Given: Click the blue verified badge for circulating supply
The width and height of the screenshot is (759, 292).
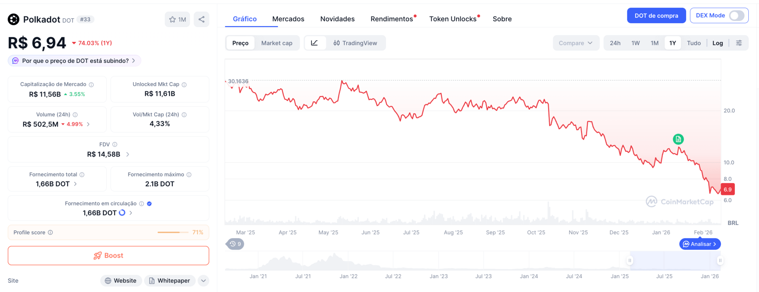Looking at the screenshot, I should tap(149, 204).
